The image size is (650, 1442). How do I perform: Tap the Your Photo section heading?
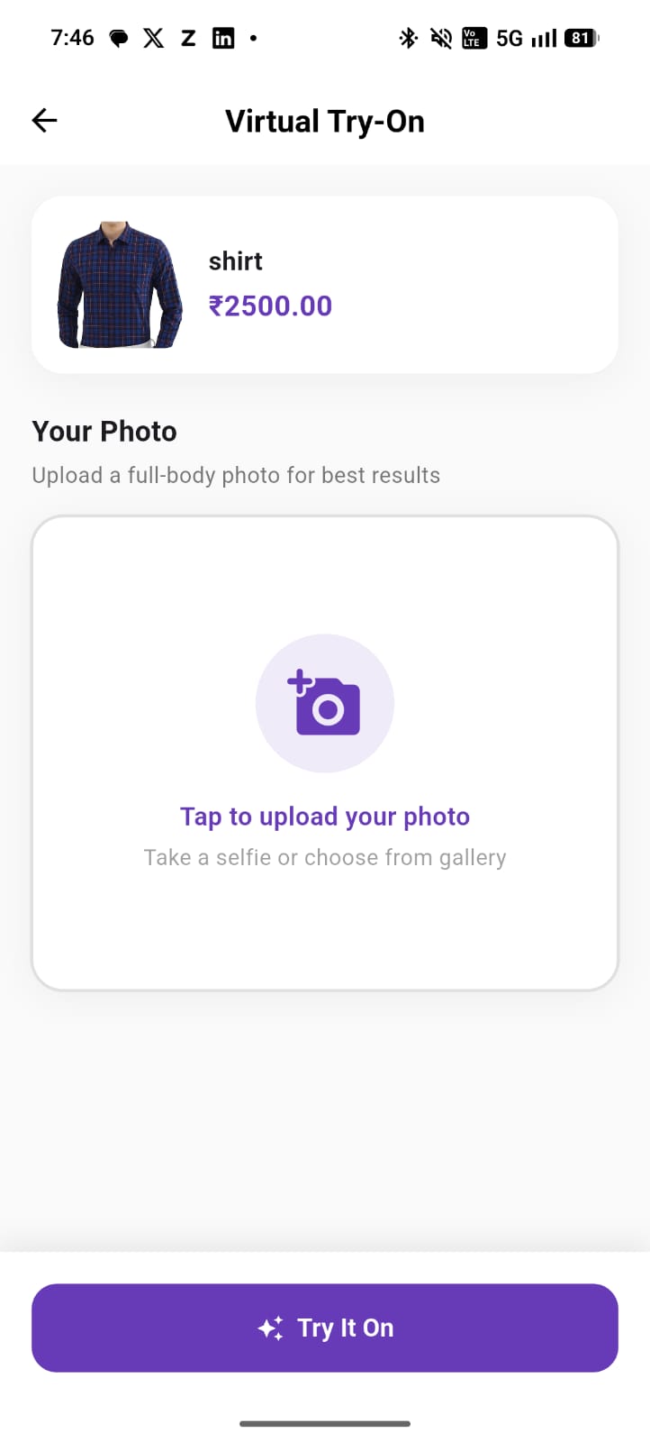(104, 431)
